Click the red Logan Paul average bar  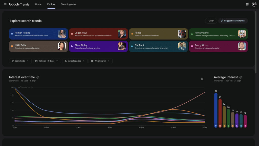coord(220,111)
